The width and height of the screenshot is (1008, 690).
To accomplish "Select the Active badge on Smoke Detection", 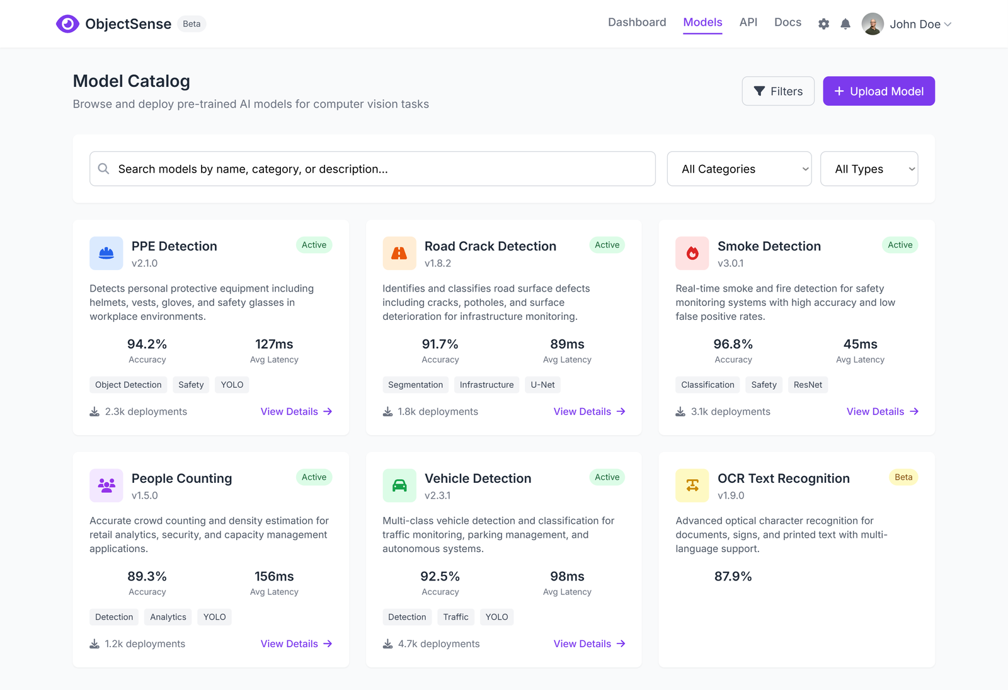I will (x=900, y=245).
